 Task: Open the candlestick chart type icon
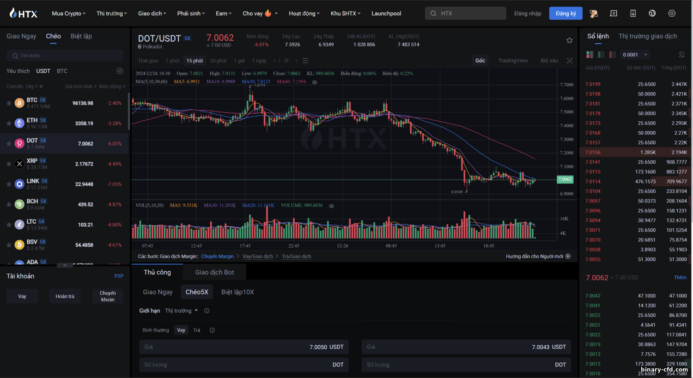286,60
